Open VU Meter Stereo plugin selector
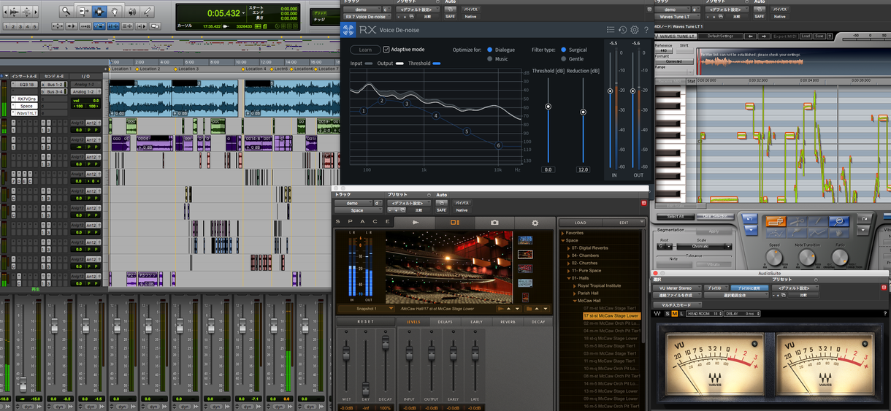 click(677, 288)
